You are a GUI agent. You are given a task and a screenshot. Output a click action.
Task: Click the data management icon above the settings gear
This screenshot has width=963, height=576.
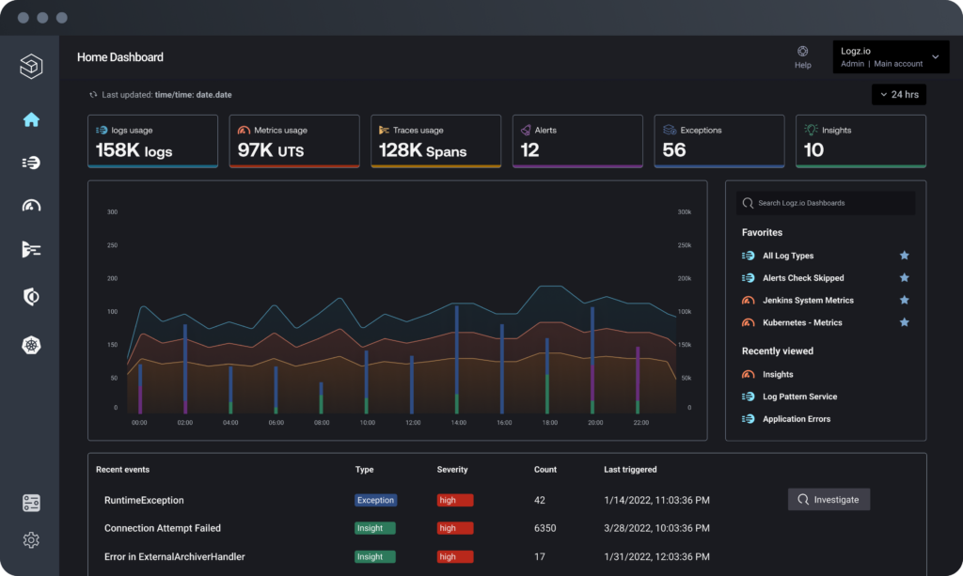tap(31, 503)
